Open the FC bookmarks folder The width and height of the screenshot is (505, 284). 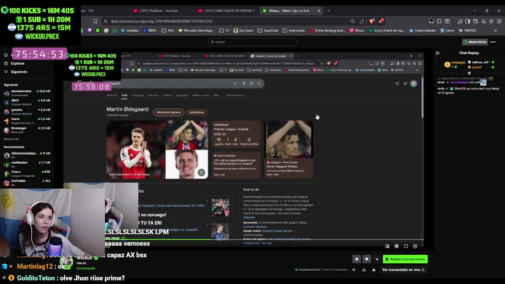224,30
